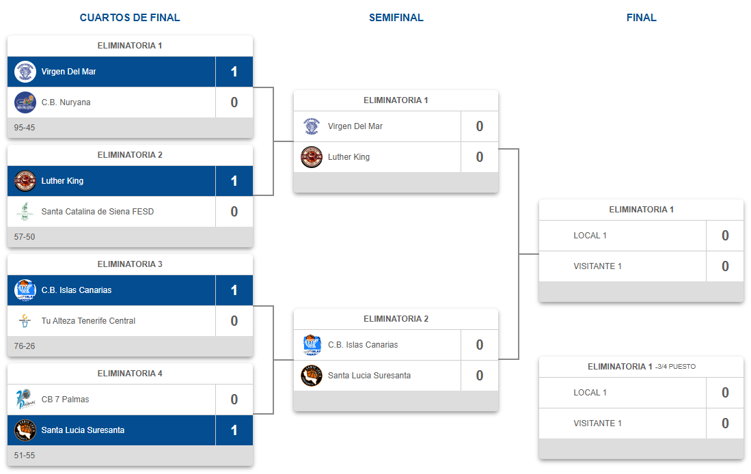Click the C.B. Nuryana team logo
Viewport: 751px width, 474px height.
tap(25, 102)
